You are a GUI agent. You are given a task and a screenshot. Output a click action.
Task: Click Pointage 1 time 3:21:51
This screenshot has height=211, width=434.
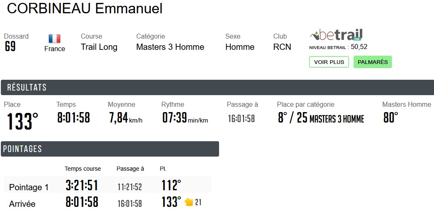tap(82, 185)
